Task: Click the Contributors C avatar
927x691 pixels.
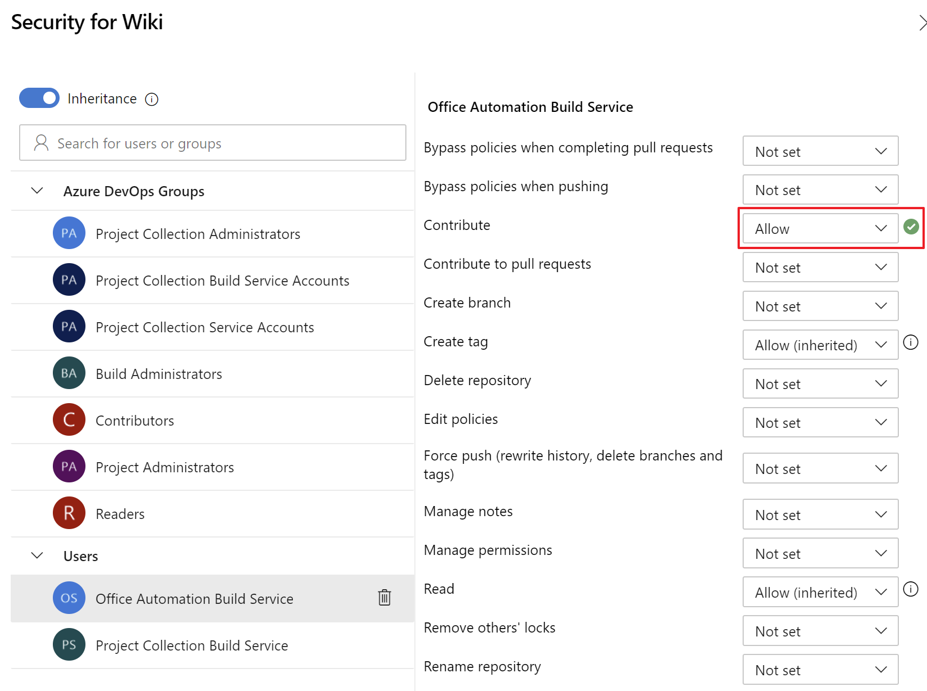Action: point(69,419)
